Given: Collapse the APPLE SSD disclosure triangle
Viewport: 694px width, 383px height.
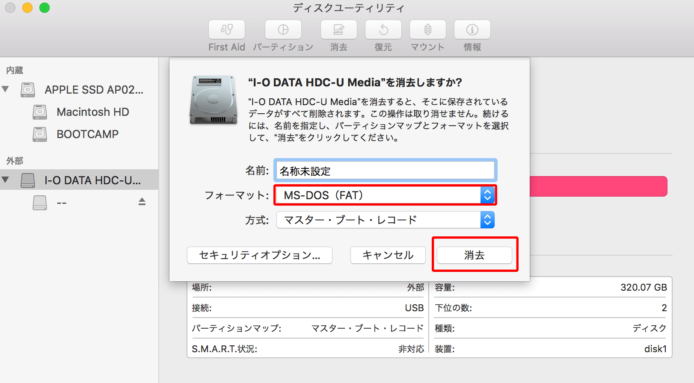Looking at the screenshot, I should [6, 89].
